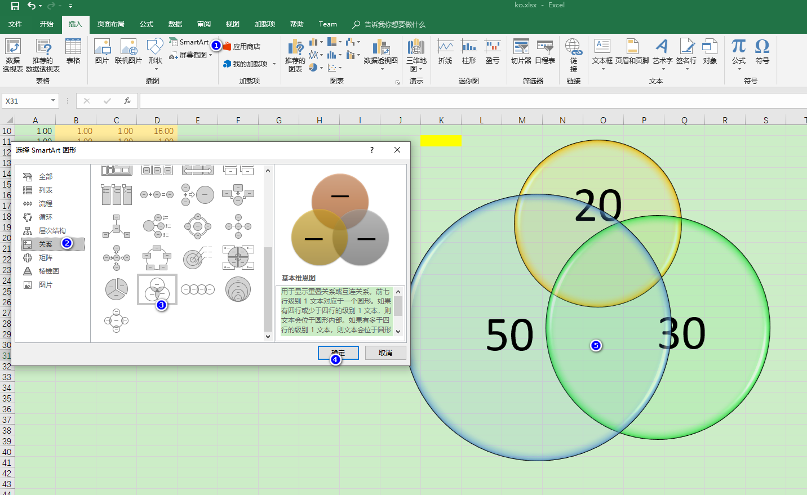Click the layout gallery scroll-down arrow
This screenshot has height=495, width=807.
pos(268,336)
